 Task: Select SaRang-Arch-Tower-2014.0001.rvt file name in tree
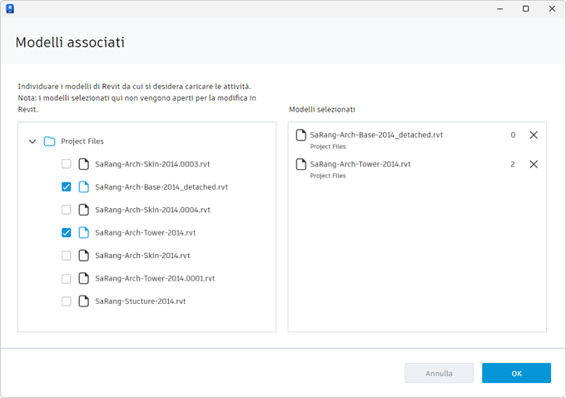pos(155,278)
